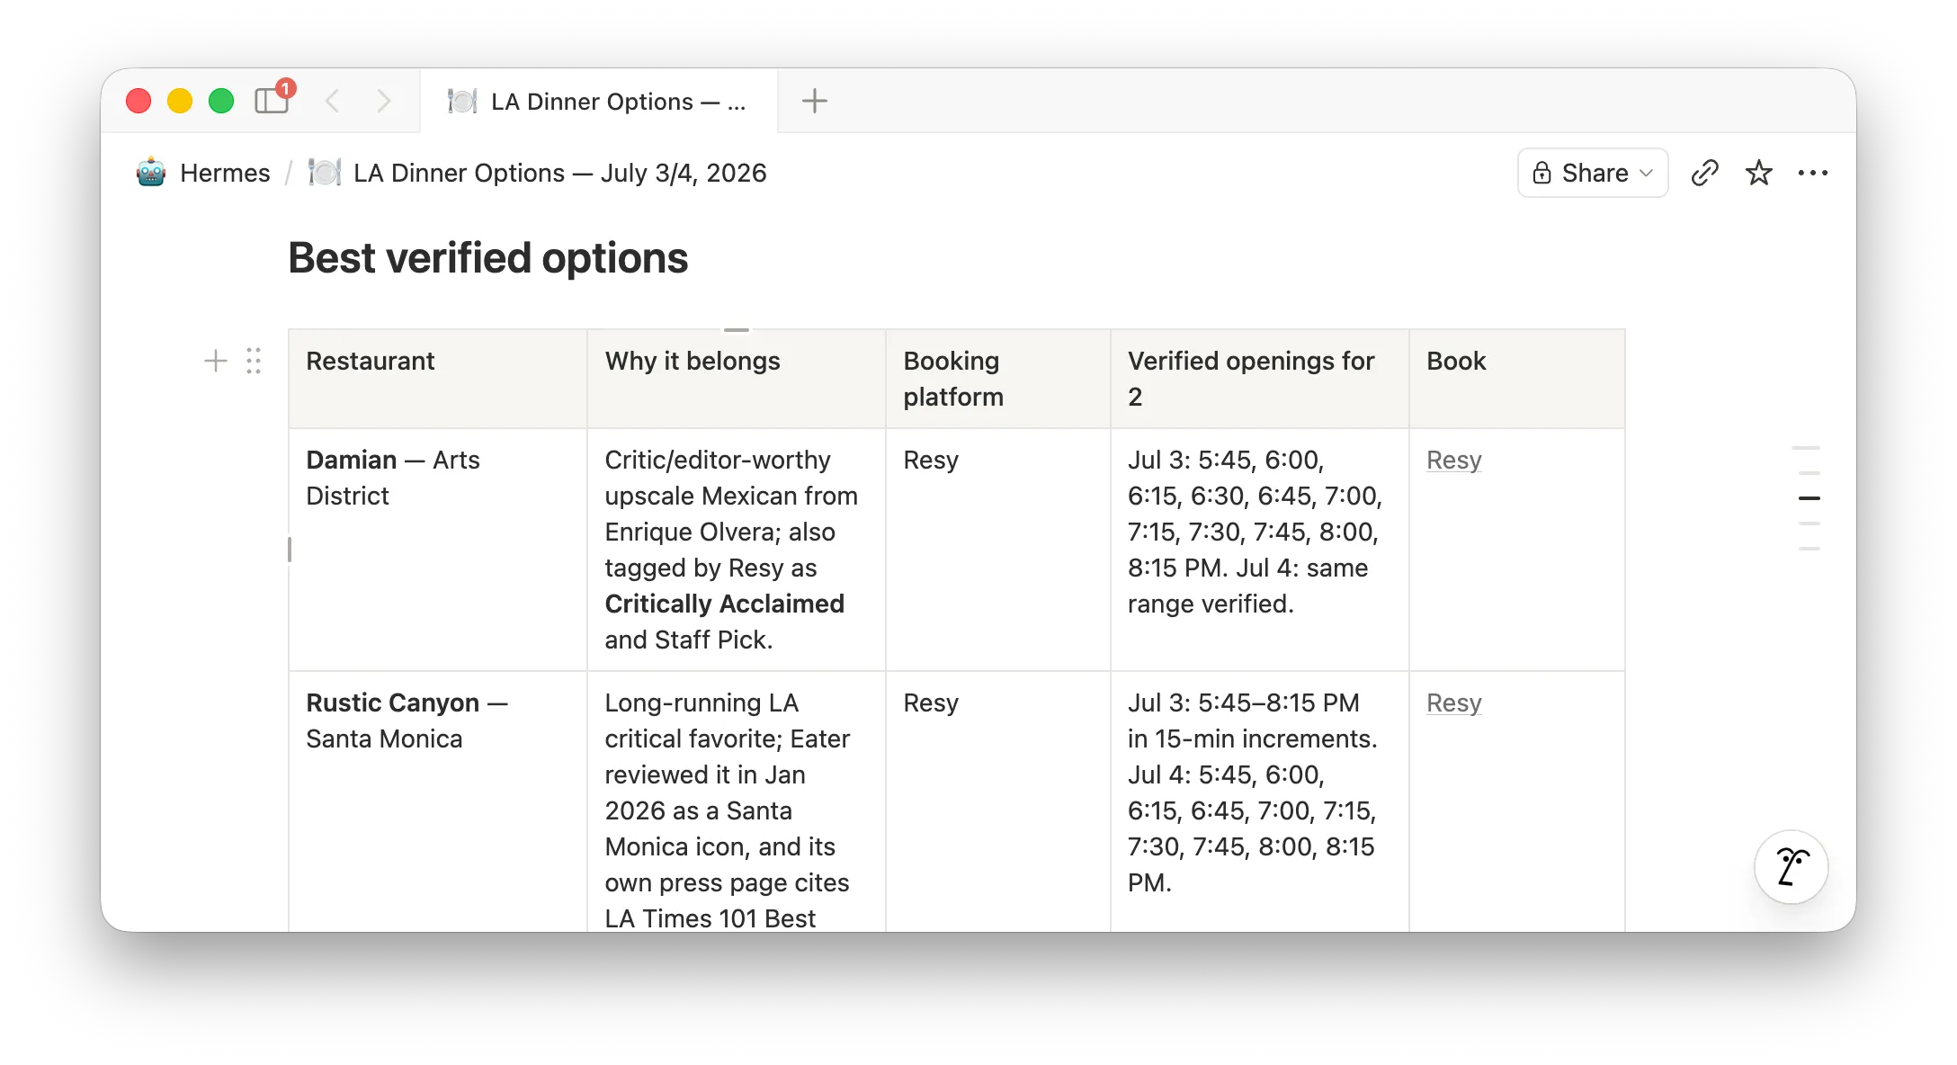The width and height of the screenshot is (1957, 1065).
Task: Open a new tab with plus icon
Action: 814,101
